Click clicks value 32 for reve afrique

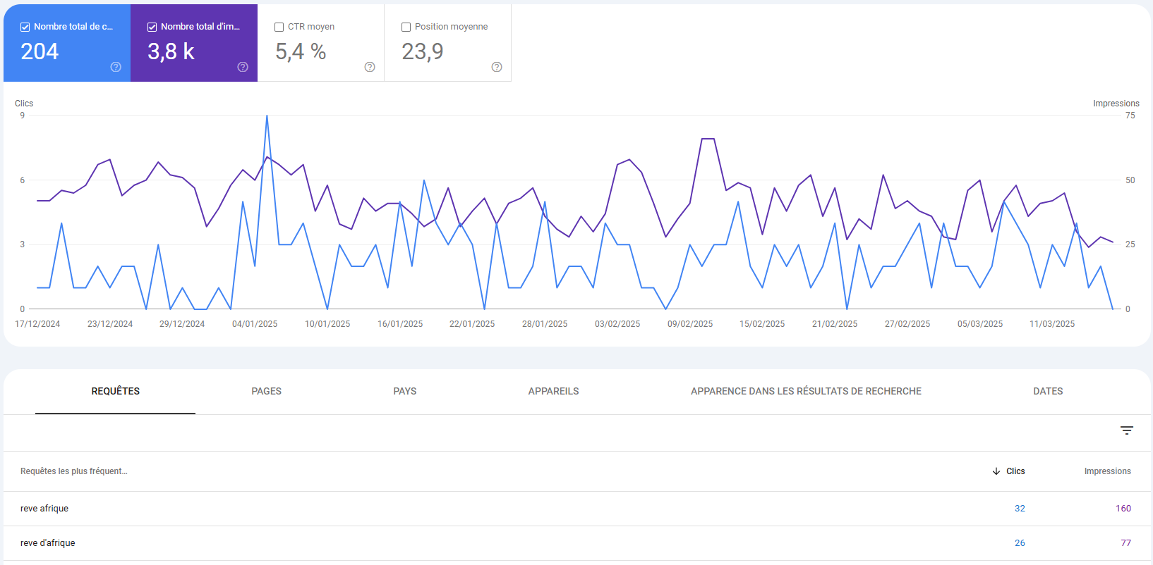[x=1020, y=509]
